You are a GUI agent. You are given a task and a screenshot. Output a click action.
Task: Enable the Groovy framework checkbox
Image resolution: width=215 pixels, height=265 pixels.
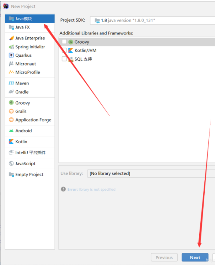click(x=64, y=42)
